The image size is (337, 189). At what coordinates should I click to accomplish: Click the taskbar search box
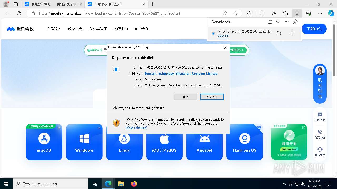[51, 184]
